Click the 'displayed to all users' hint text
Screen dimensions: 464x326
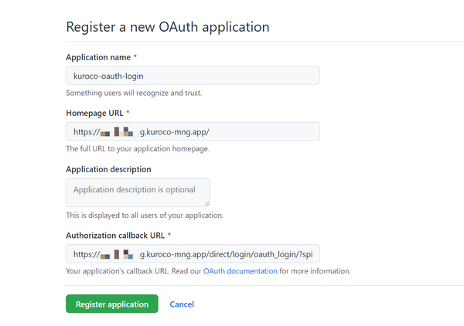click(145, 216)
